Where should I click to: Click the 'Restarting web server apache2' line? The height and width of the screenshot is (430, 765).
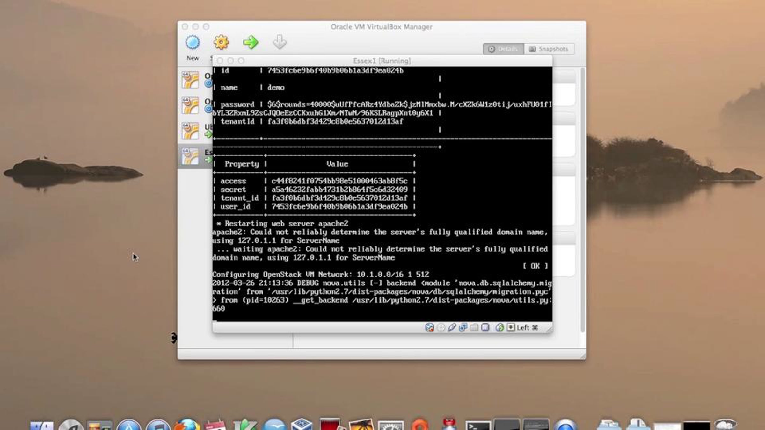pyautogui.click(x=282, y=224)
